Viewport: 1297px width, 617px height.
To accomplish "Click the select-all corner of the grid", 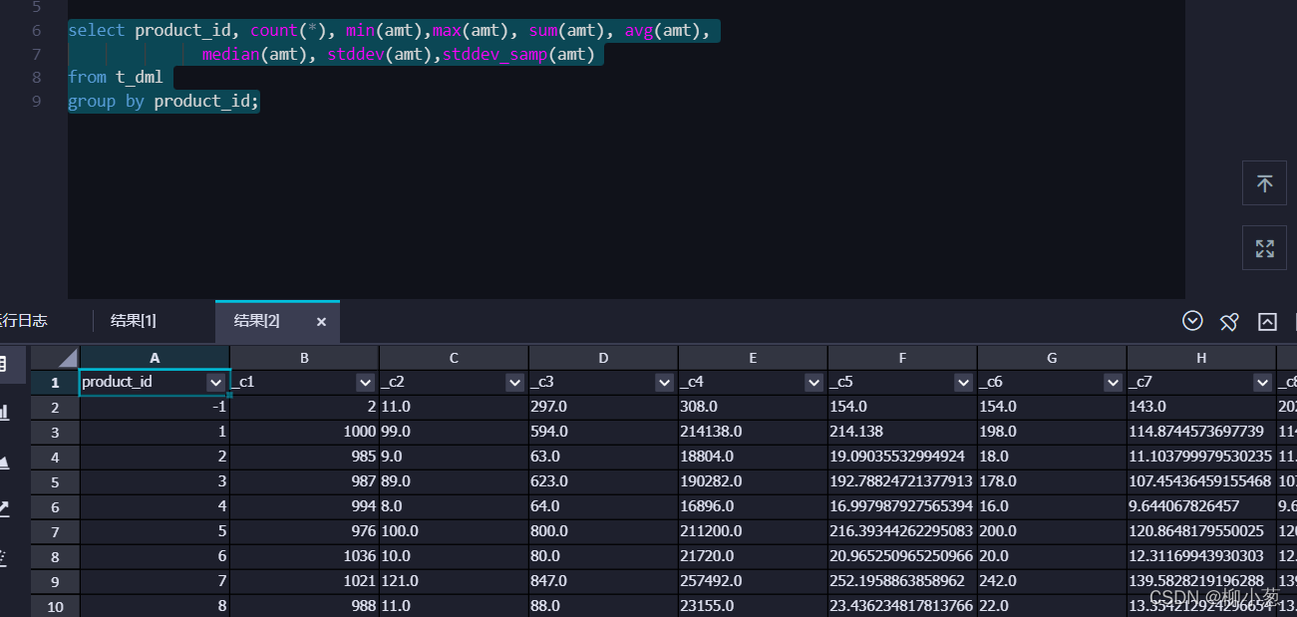I will coord(55,358).
